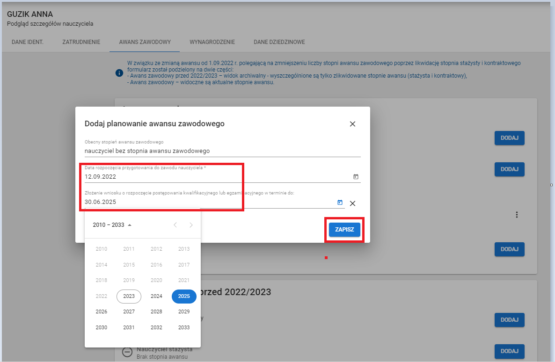
Task: Close the Dodaj planowanie awansu dialog
Action: 352,124
